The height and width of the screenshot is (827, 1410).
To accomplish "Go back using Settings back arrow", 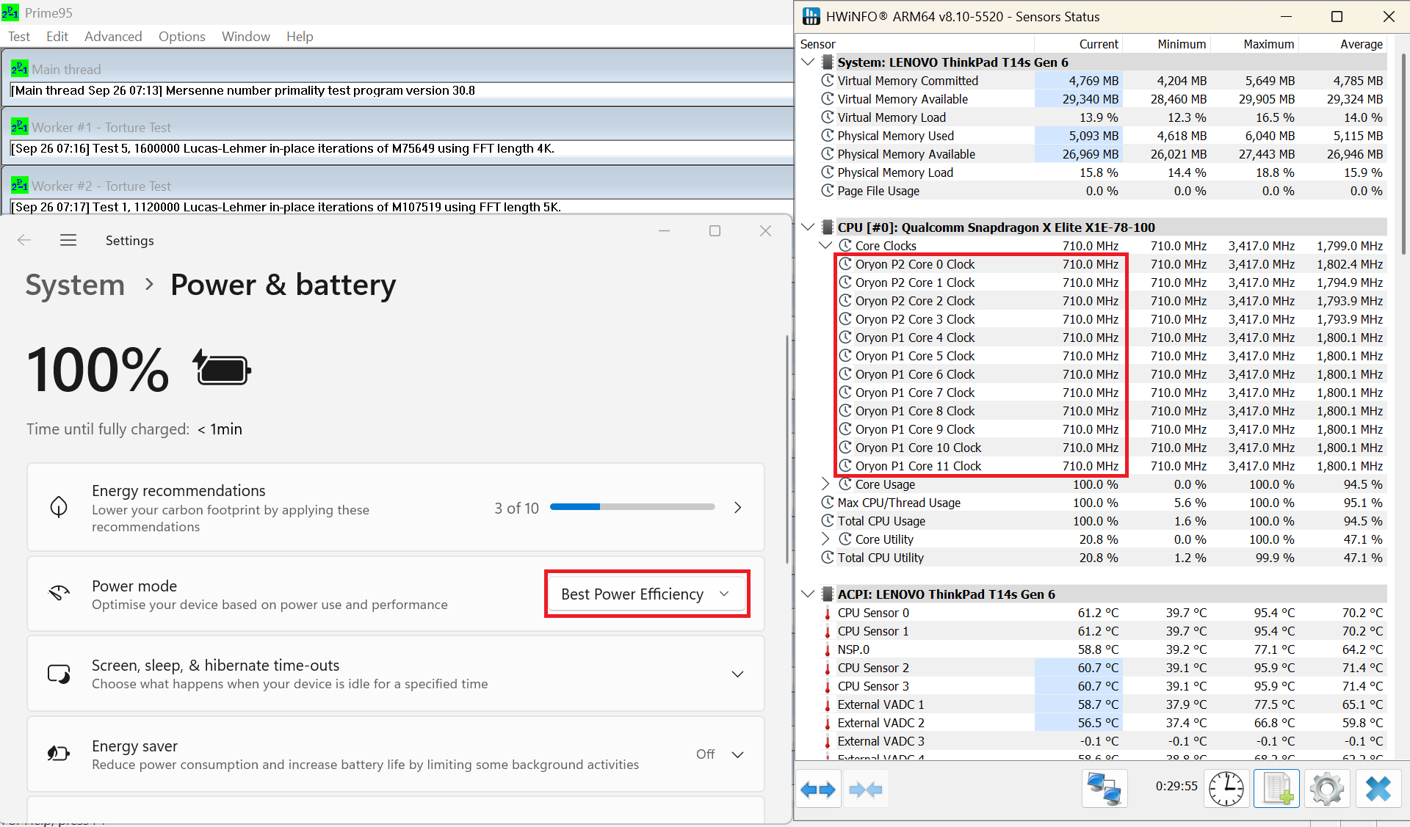I will (x=24, y=240).
